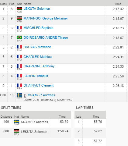128x146 pixels.
Task: Click France flag icon beside MISCHLER Baptiste
Action: (19, 28)
